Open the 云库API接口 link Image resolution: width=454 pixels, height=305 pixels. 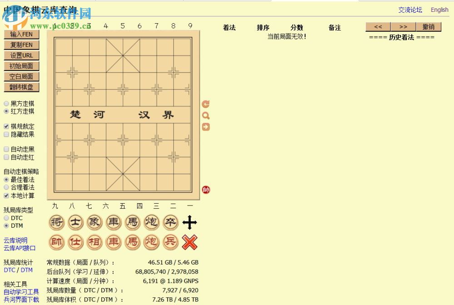click(19, 248)
